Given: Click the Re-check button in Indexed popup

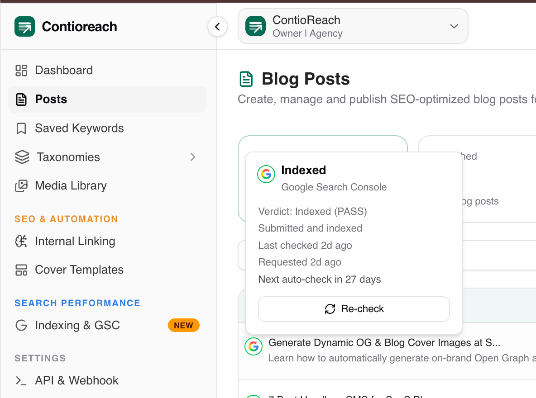Looking at the screenshot, I should (354, 309).
